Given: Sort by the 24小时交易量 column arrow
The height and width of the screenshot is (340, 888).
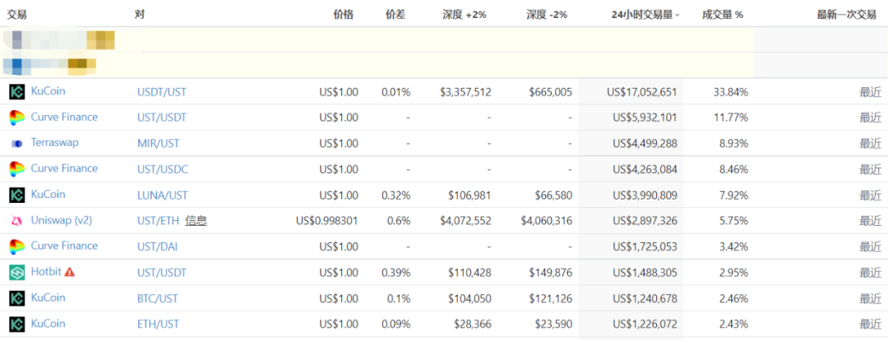Looking at the screenshot, I should [x=678, y=15].
